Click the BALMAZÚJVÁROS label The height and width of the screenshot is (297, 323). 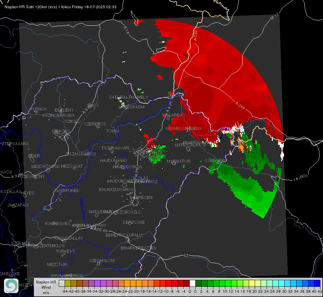116,189
